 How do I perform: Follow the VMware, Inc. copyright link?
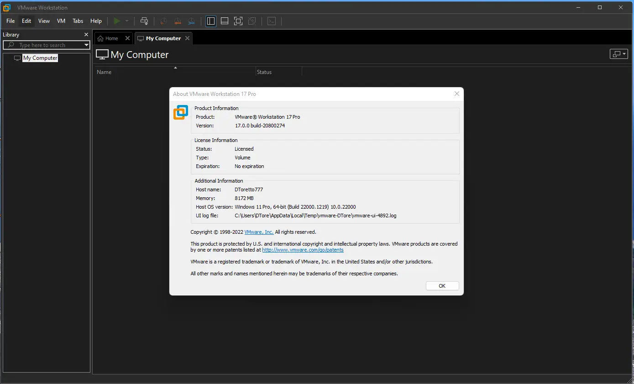pyautogui.click(x=258, y=232)
